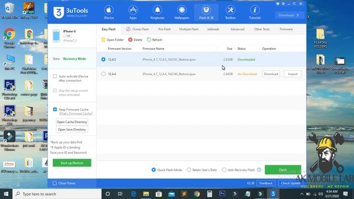Viewport: 354px width, 199px height.
Task: Switch to the Advanced tab
Action: pos(237,29)
